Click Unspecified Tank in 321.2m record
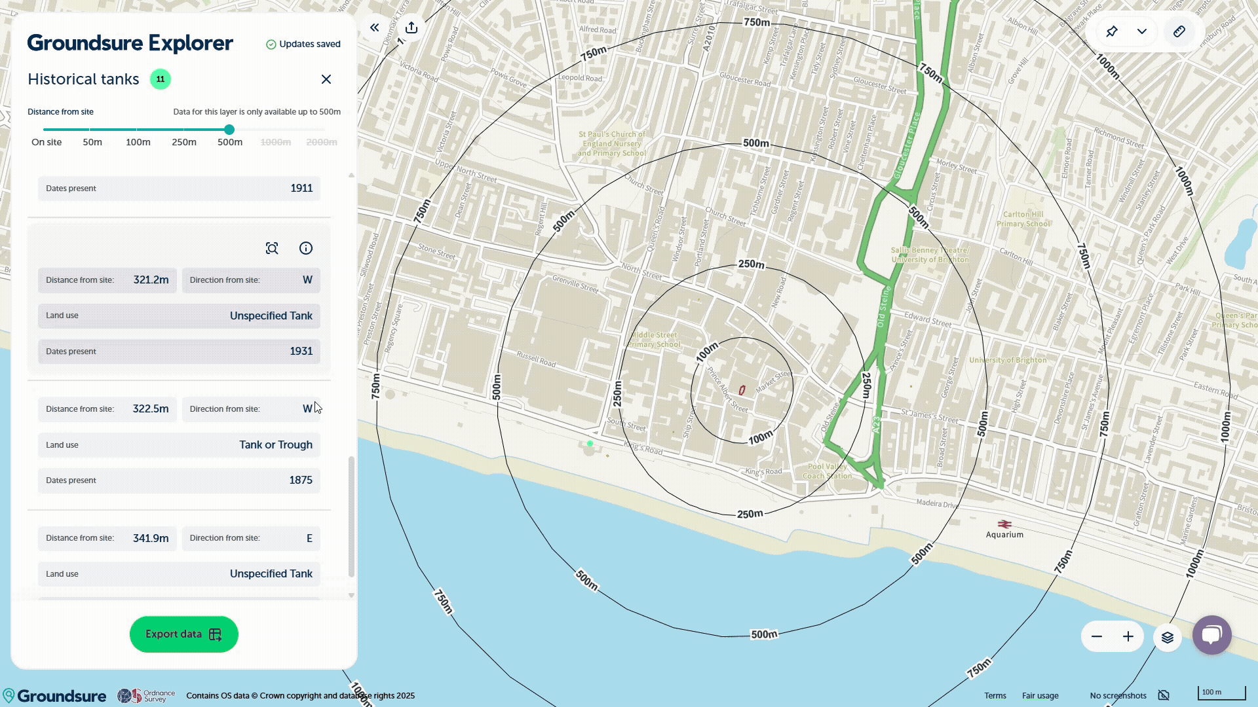 271,316
